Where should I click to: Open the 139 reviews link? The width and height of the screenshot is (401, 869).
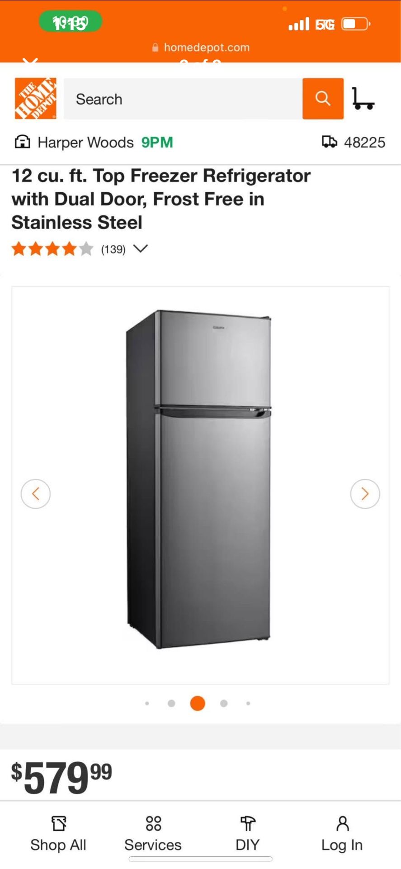pos(113,249)
